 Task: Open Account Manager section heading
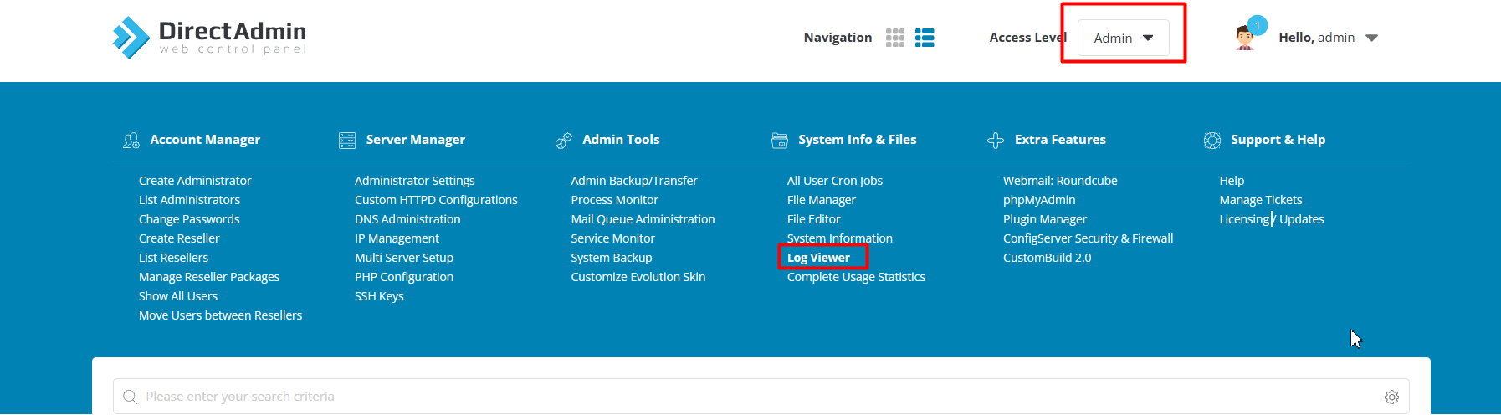click(205, 140)
